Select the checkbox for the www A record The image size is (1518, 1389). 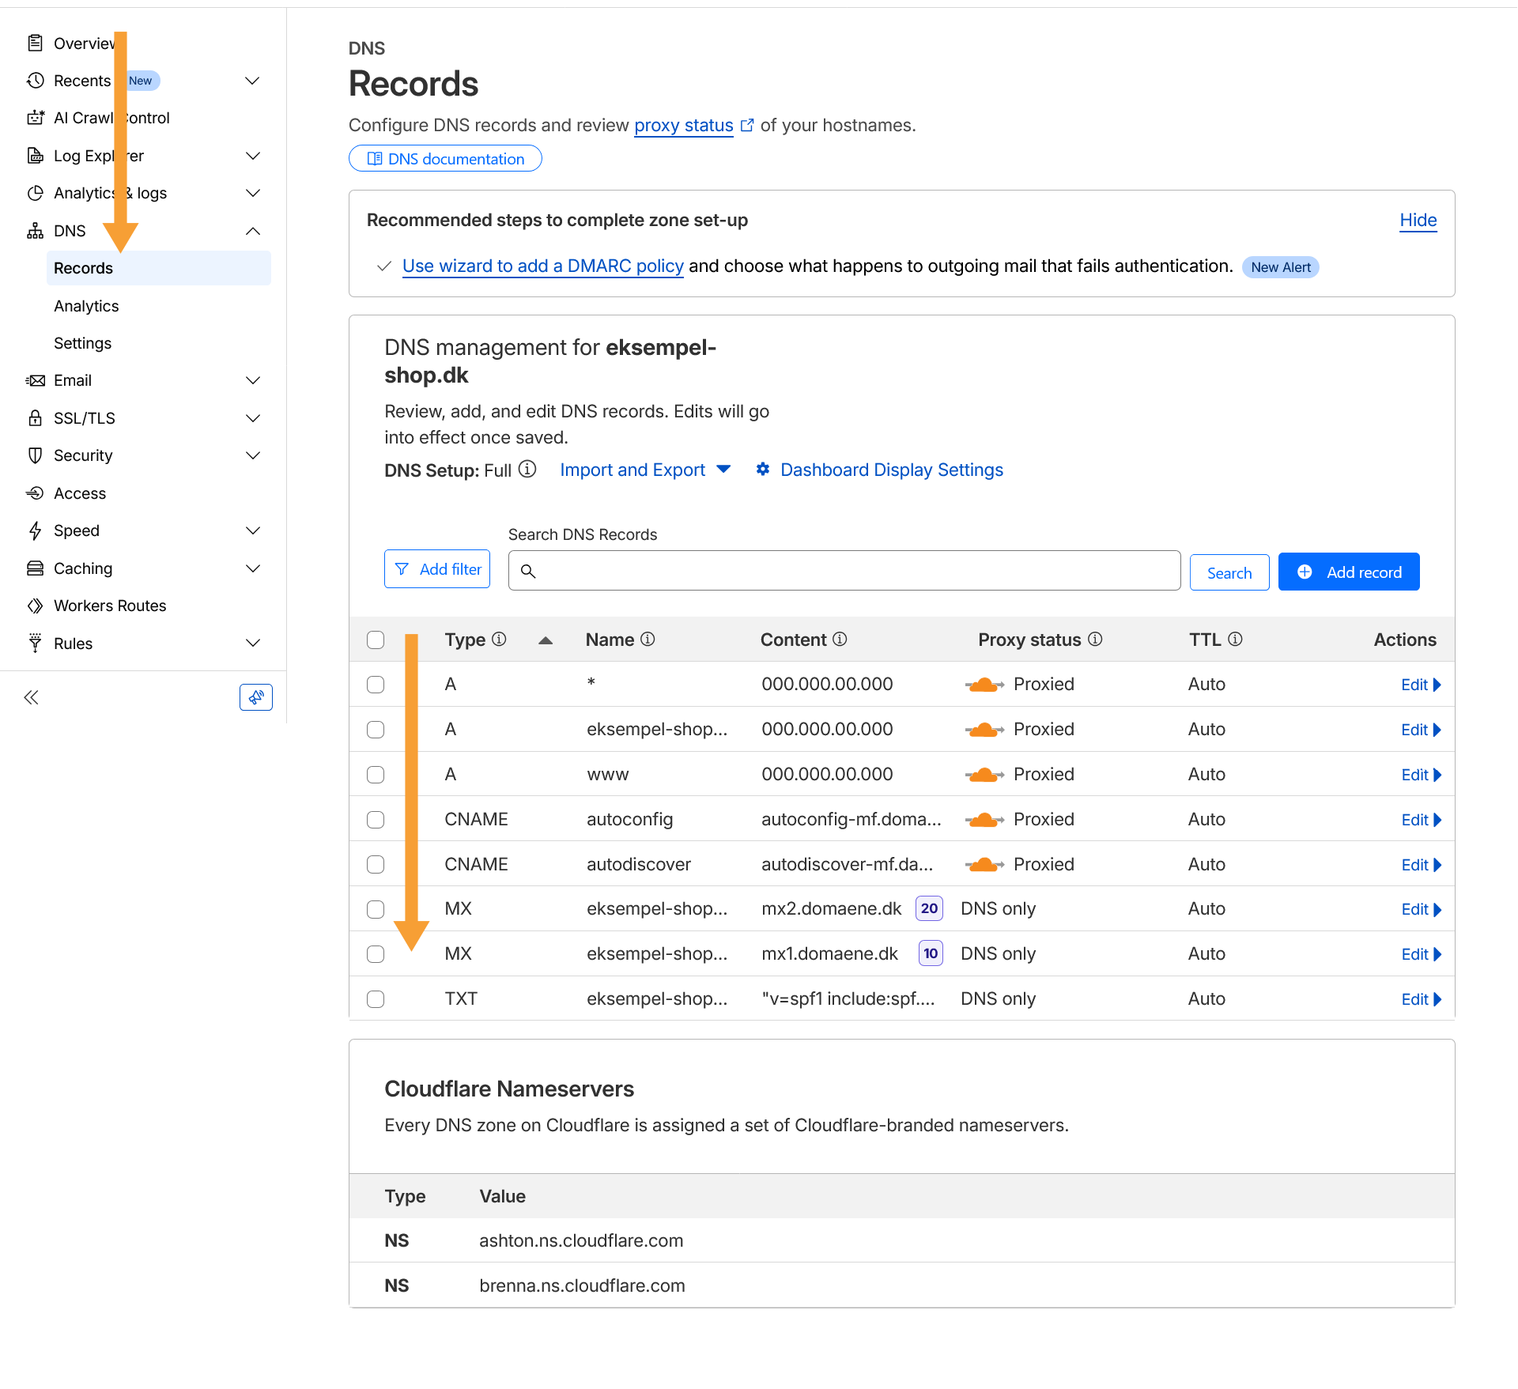pos(376,775)
